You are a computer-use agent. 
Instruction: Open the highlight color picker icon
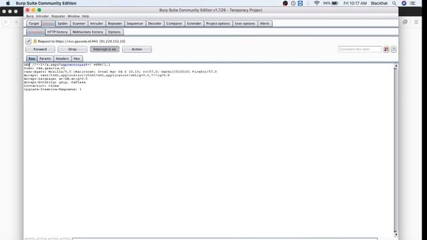pos(386,49)
